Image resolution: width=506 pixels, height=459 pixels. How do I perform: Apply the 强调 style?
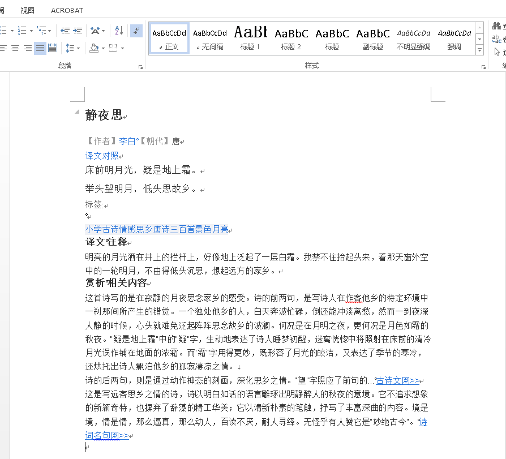click(454, 38)
